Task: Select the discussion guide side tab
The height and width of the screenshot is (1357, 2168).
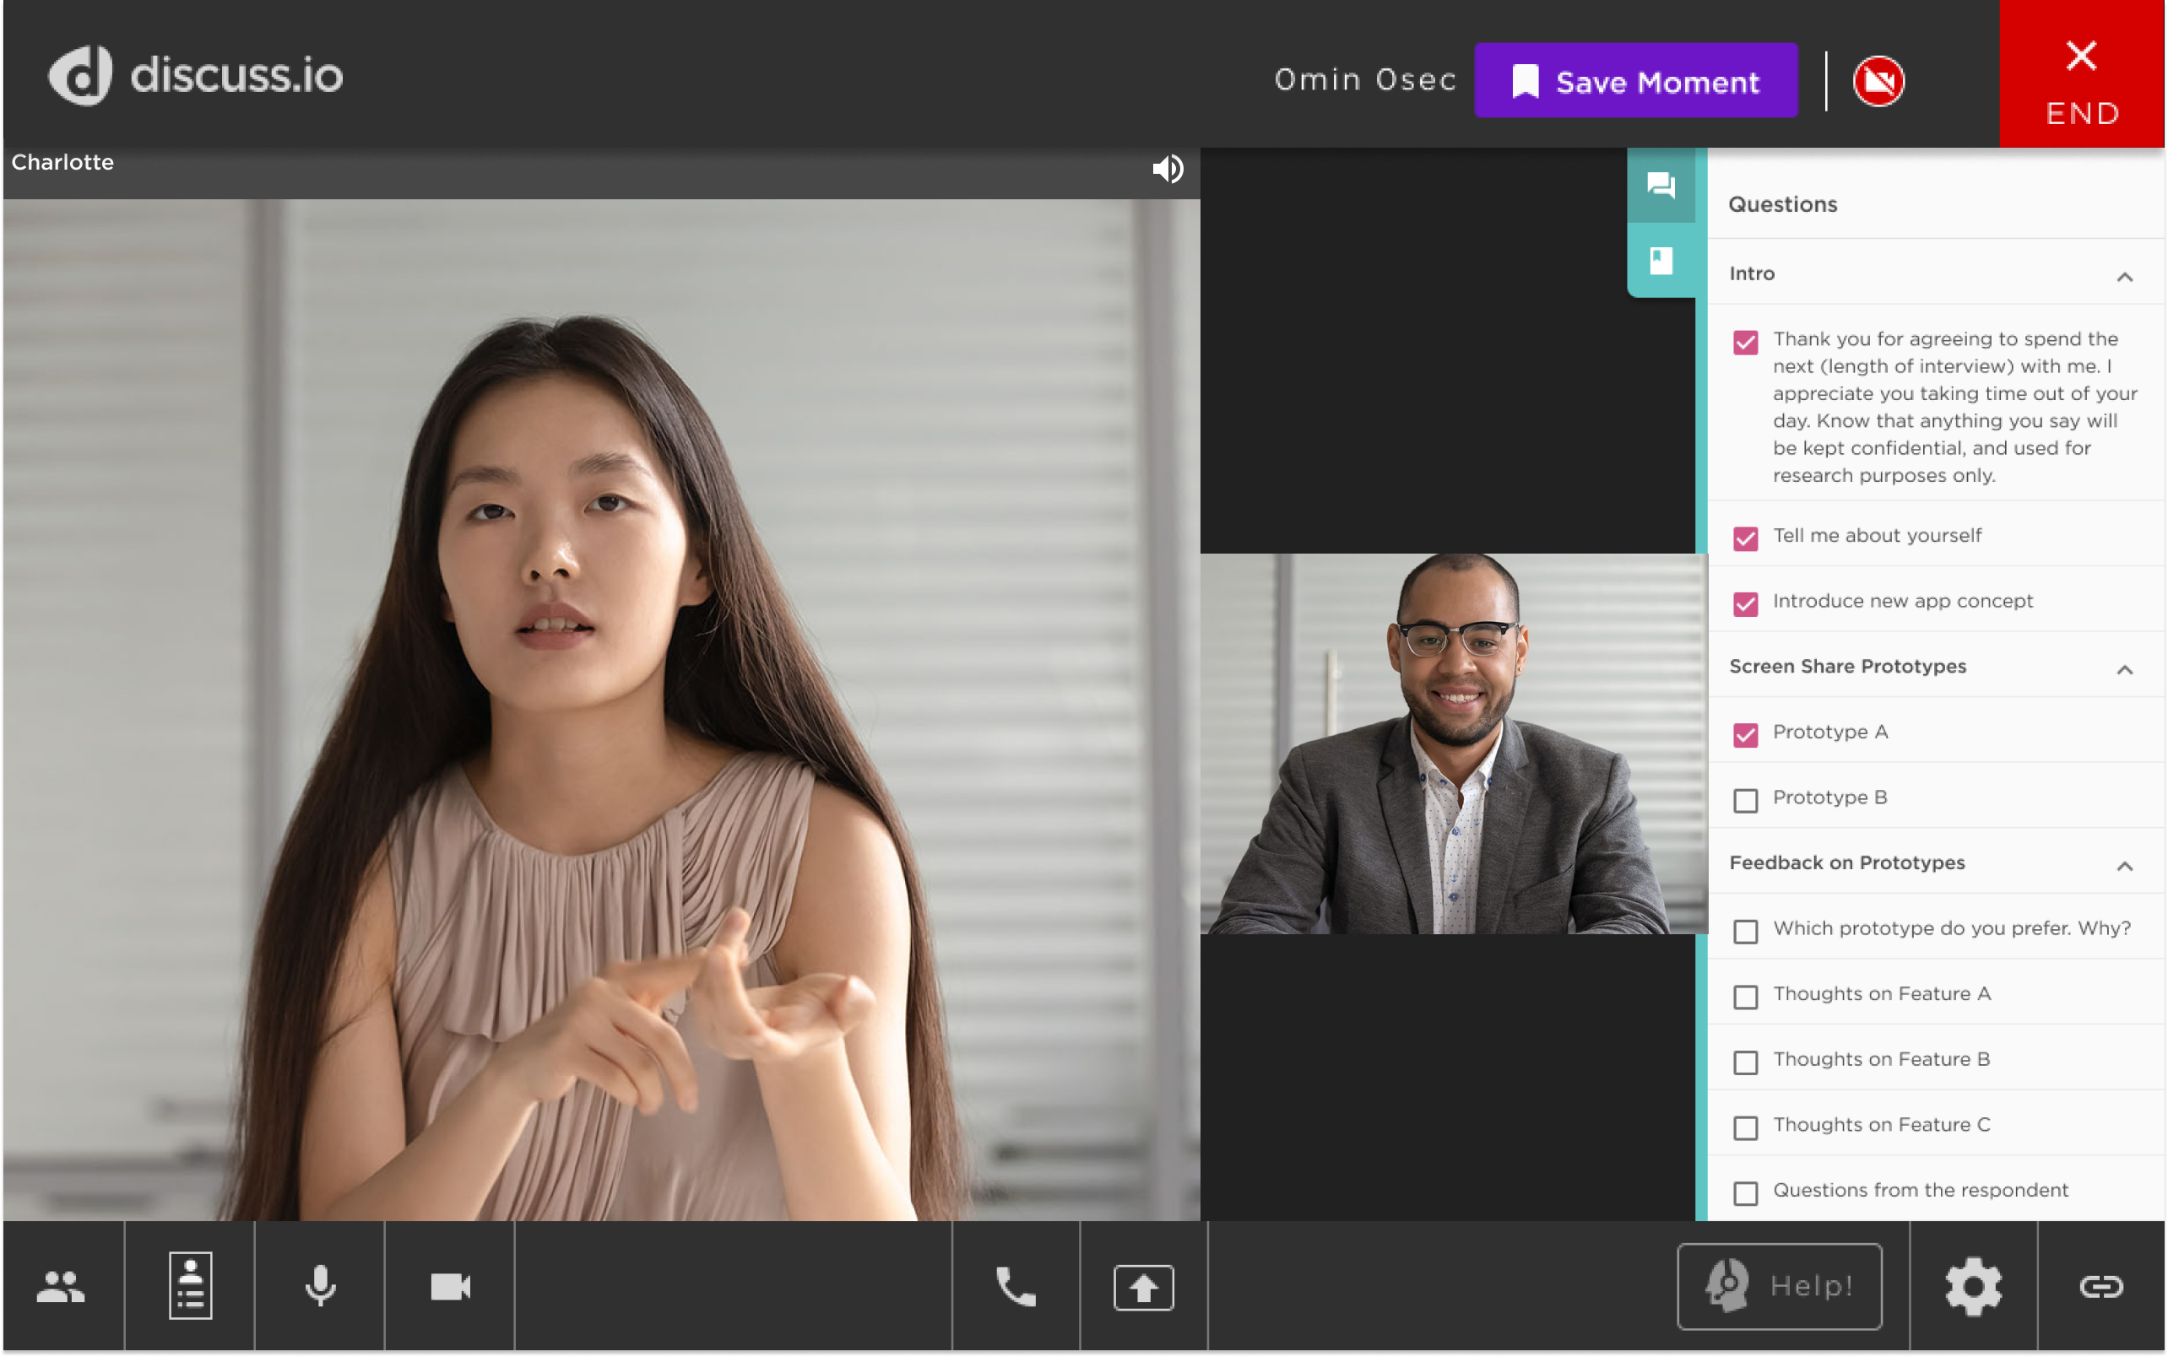Action: point(1661,260)
